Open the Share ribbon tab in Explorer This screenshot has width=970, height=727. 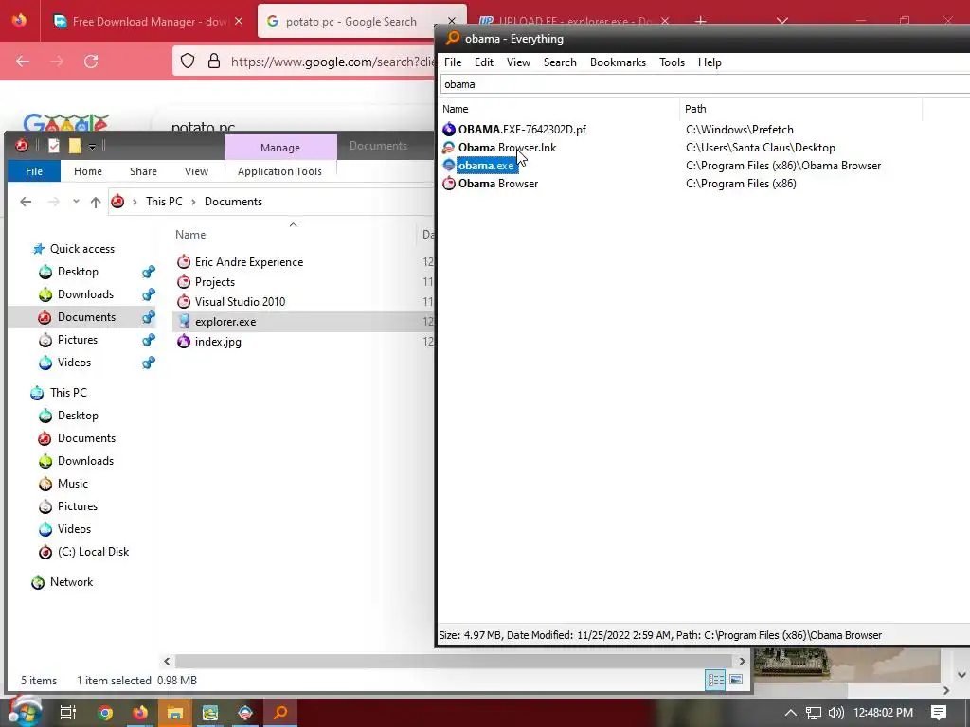coord(144,171)
